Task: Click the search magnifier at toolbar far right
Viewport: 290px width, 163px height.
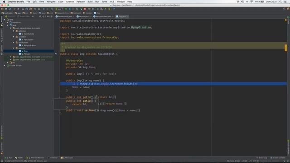Action: 284,9
